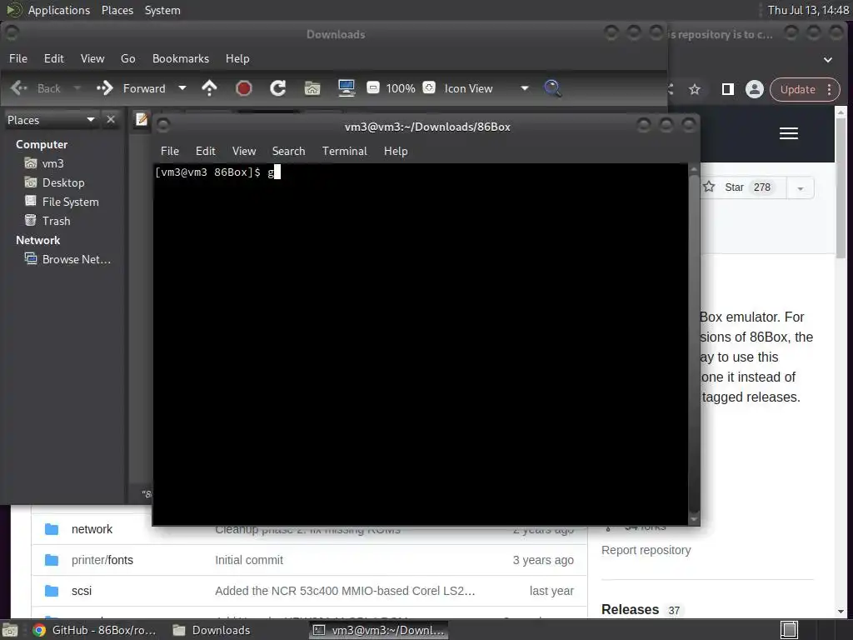Reload the Downloads folder view
The height and width of the screenshot is (640, 853).
(x=278, y=88)
